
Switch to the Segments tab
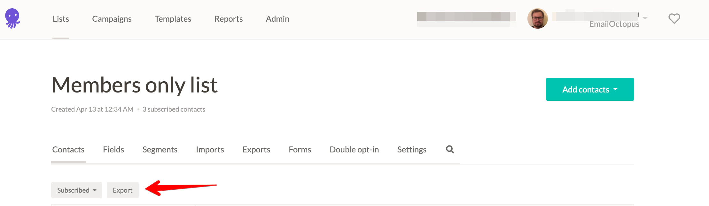tap(160, 150)
